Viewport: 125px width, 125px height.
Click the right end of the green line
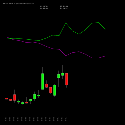tap(105, 29)
